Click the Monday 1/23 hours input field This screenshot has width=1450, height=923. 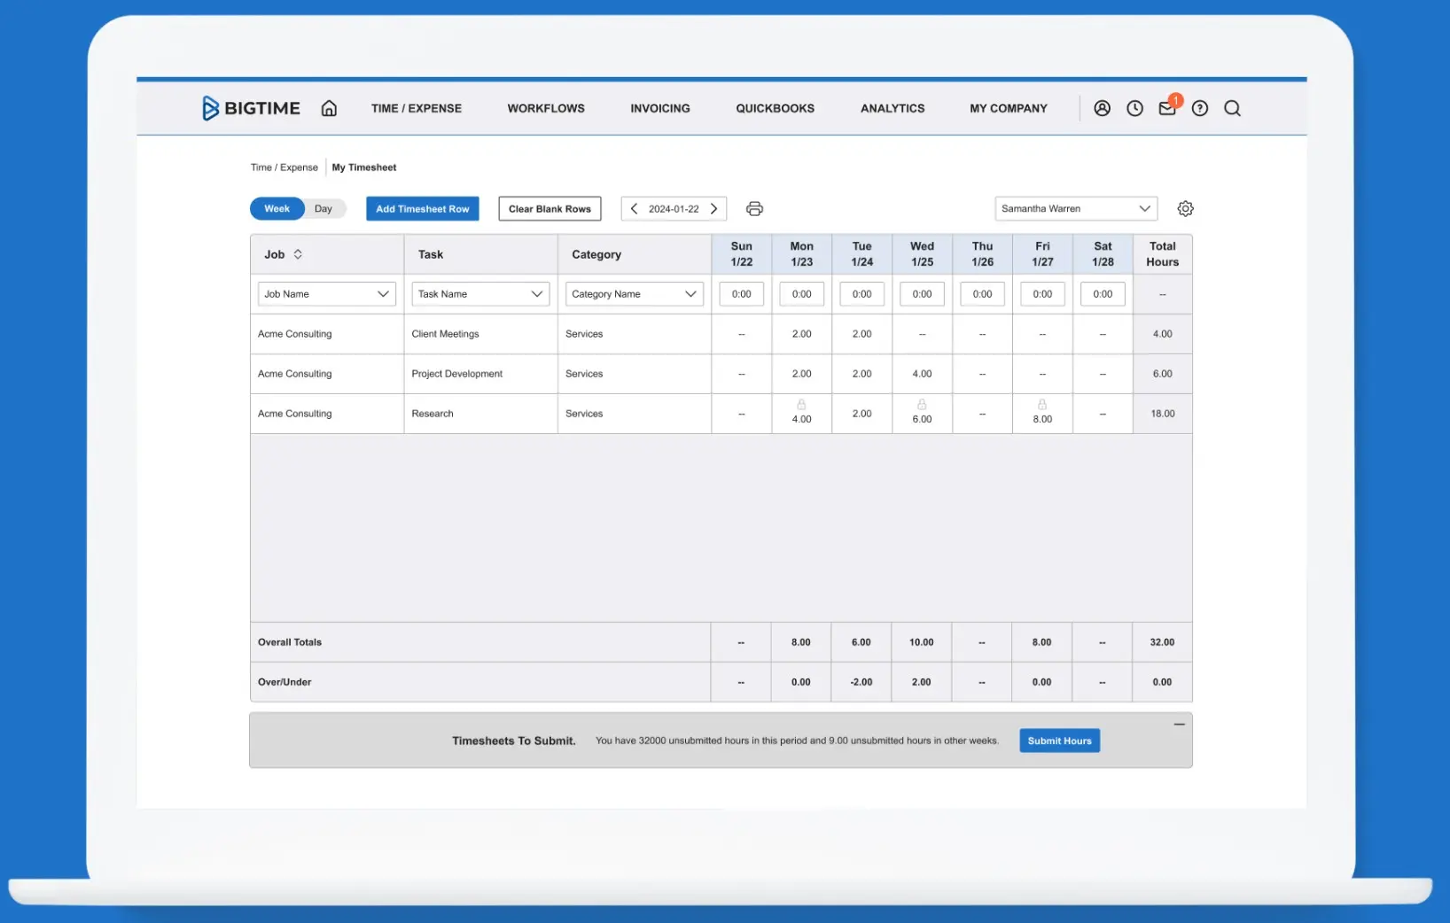click(801, 294)
